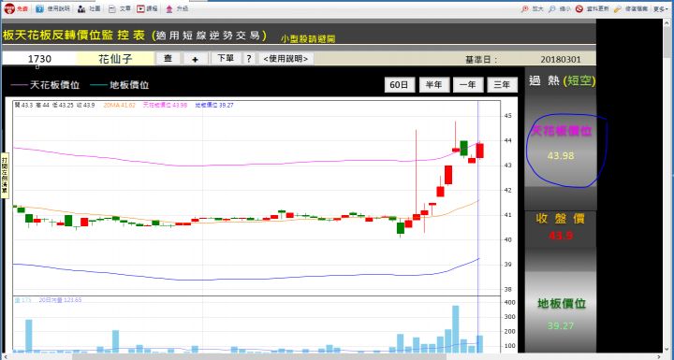Click the ? help button
The width and height of the screenshot is (674, 360).
coord(249,59)
